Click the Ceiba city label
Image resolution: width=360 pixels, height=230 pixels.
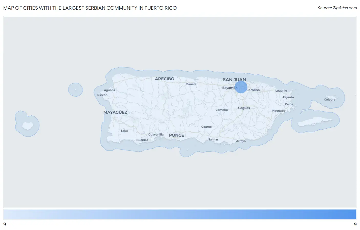click(289, 104)
